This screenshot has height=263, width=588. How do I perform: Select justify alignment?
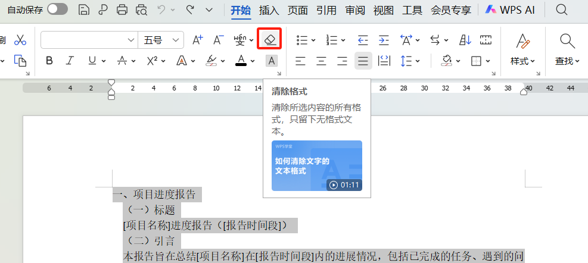point(363,61)
